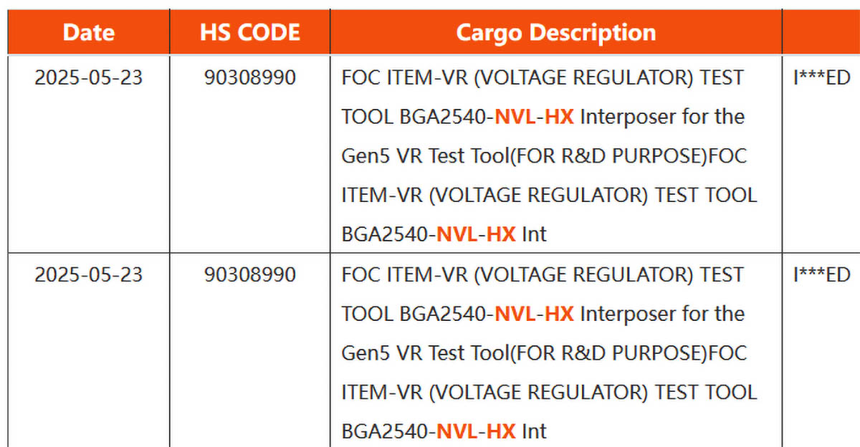Click last highlighted HX keyword in second row
This screenshot has width=860, height=447.
501,431
